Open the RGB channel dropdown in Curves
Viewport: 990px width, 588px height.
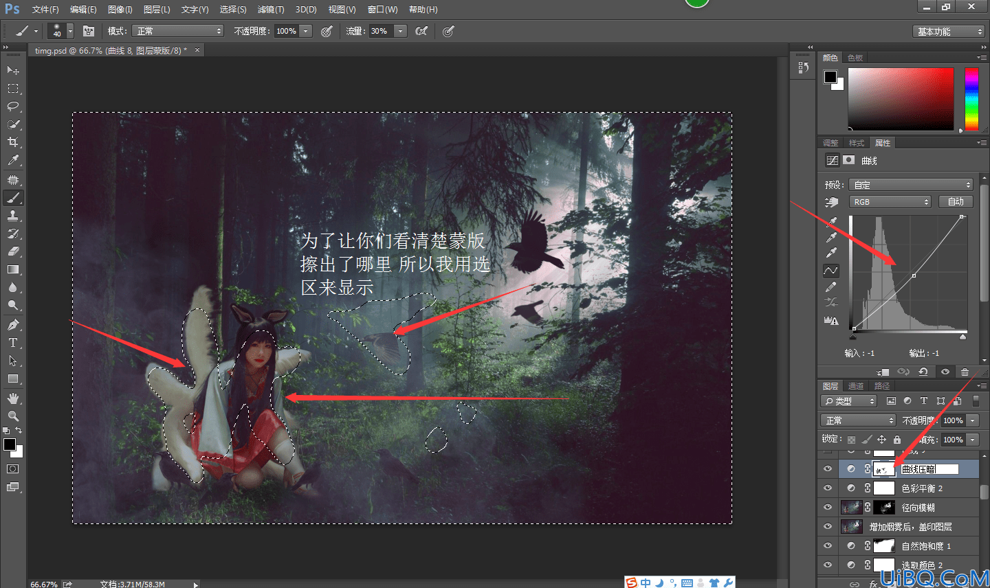click(x=890, y=202)
